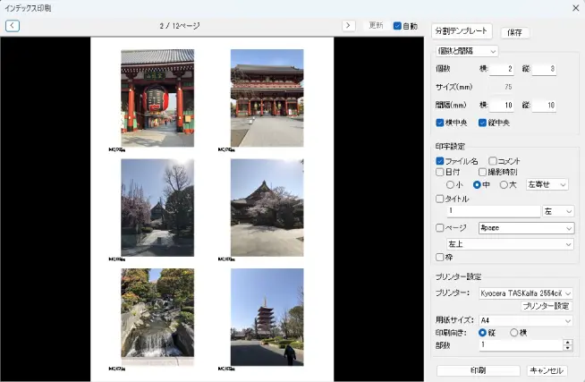The image size is (585, 382).
Task: Go to the previous page with left arrow
Action: click(13, 25)
